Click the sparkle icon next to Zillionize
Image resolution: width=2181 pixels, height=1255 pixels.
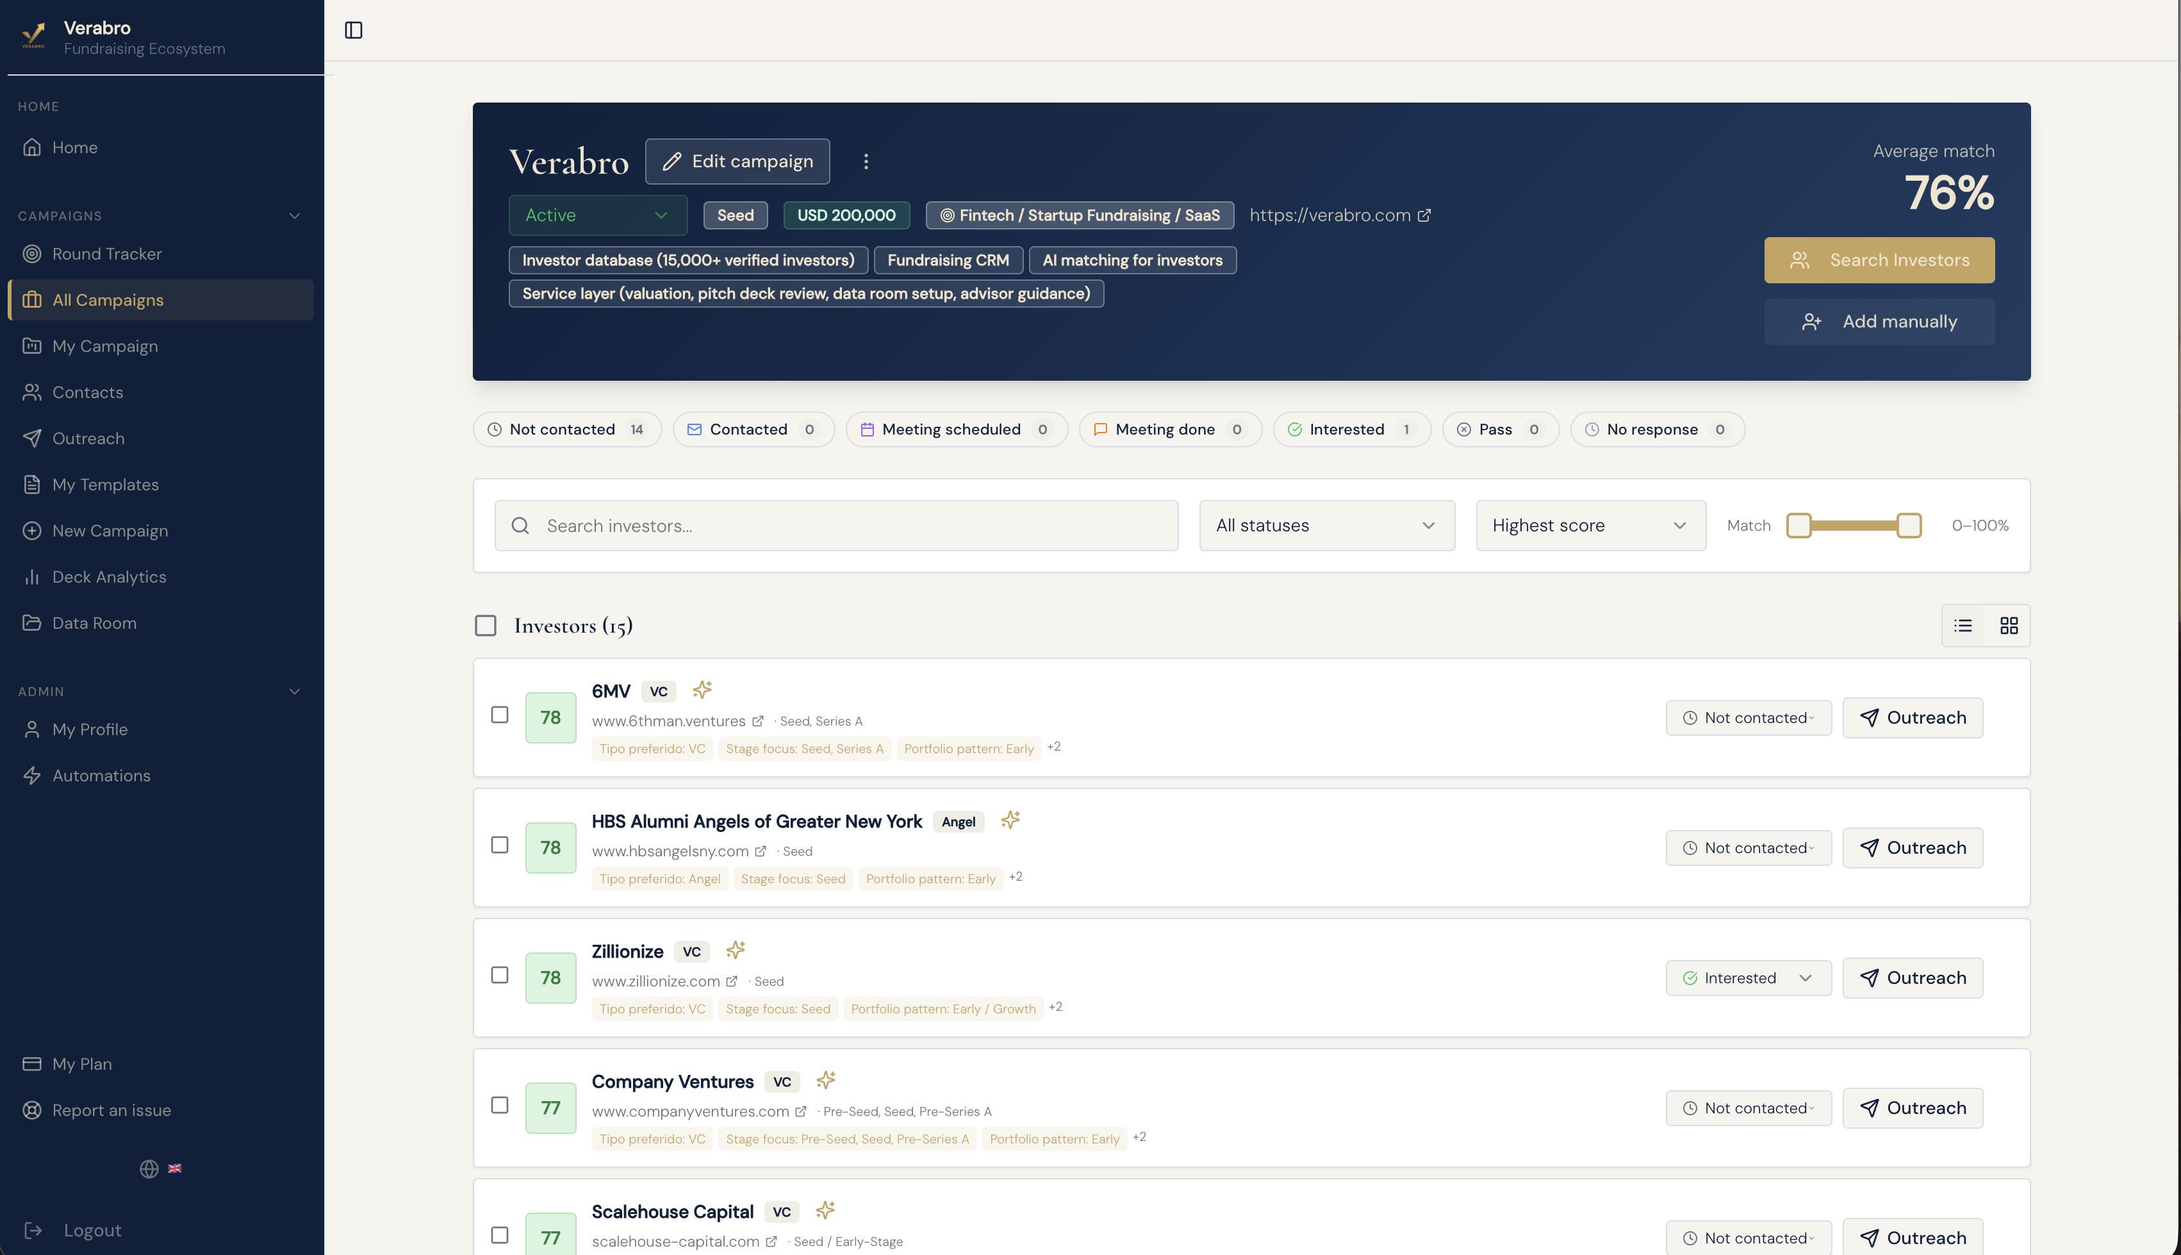(735, 950)
